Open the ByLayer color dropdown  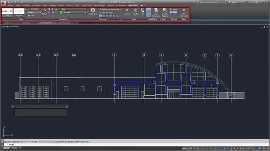pos(85,13)
